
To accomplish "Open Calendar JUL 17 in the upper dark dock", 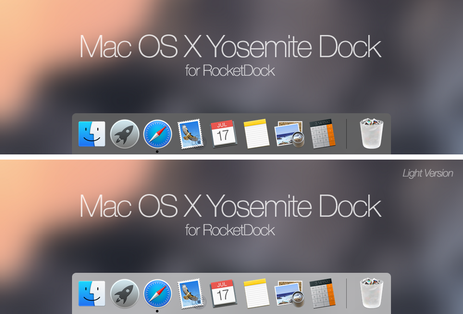I will point(223,134).
